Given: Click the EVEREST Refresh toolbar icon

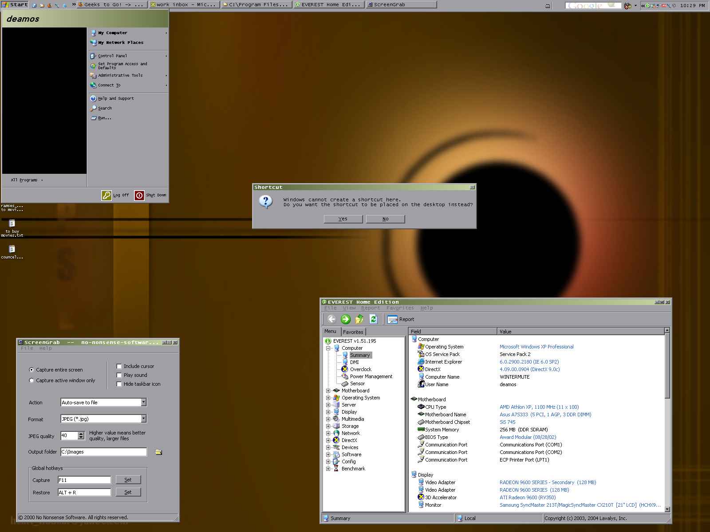Looking at the screenshot, I should (373, 319).
